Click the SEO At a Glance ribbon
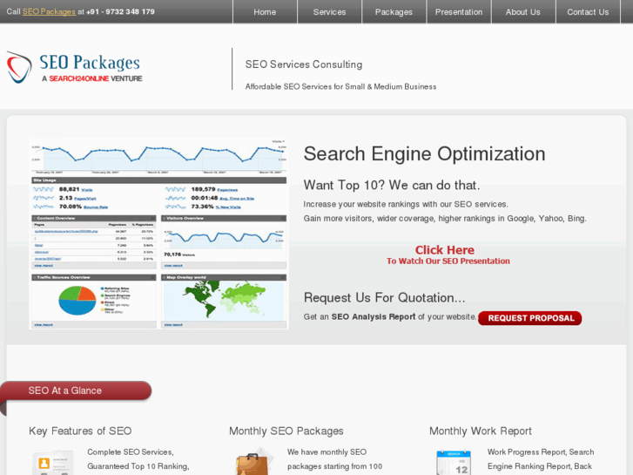 tap(76, 390)
